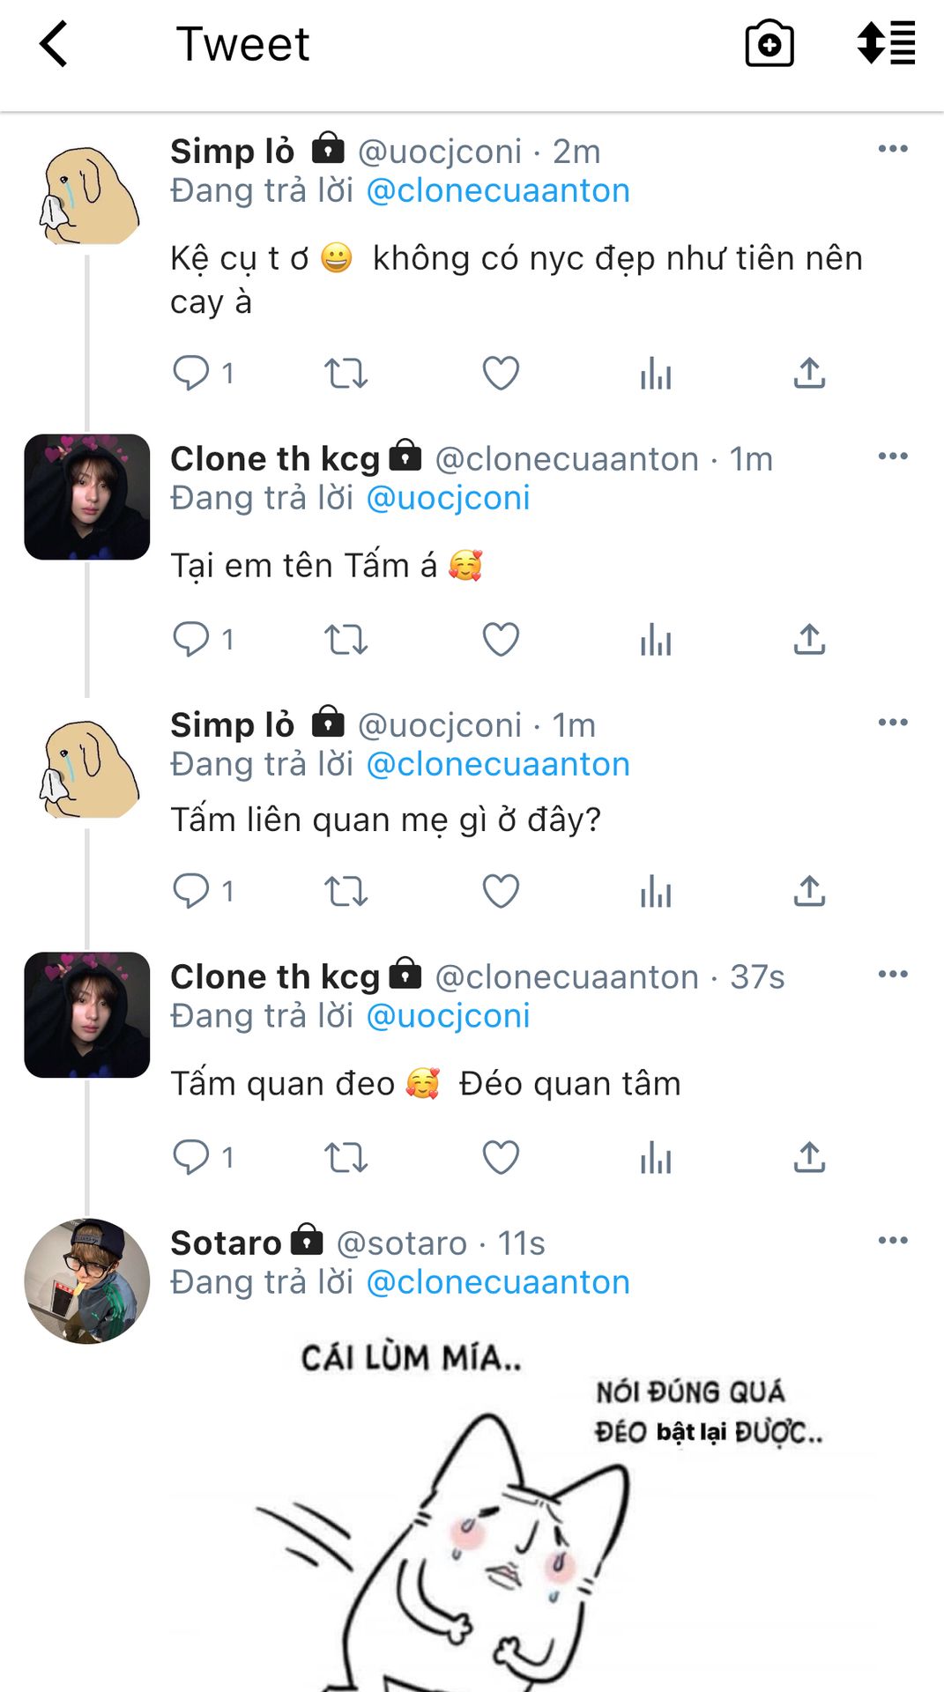Retweet the 'Tại em tên Tấm á' tweet
944x1692 pixels.
click(346, 639)
